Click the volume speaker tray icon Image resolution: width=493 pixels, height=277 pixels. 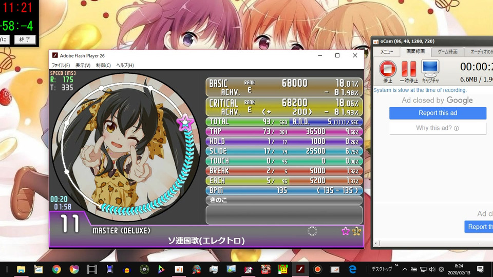click(432, 269)
